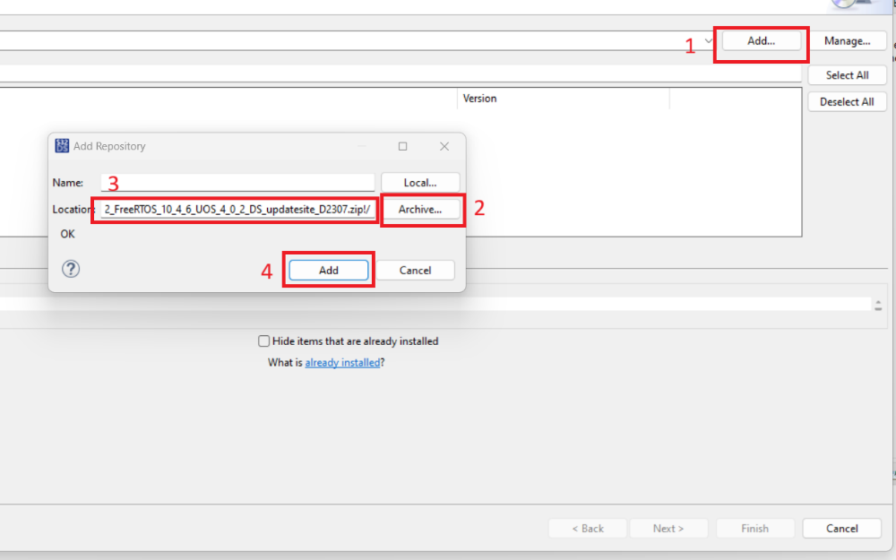
Task: Click the details pane scroll stepper
Action: pyautogui.click(x=878, y=305)
